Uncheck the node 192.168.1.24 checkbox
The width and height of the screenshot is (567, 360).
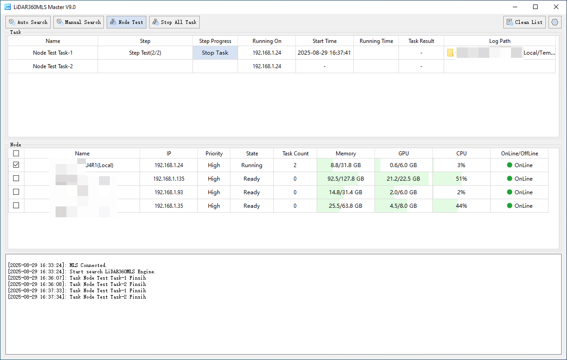pyautogui.click(x=16, y=165)
